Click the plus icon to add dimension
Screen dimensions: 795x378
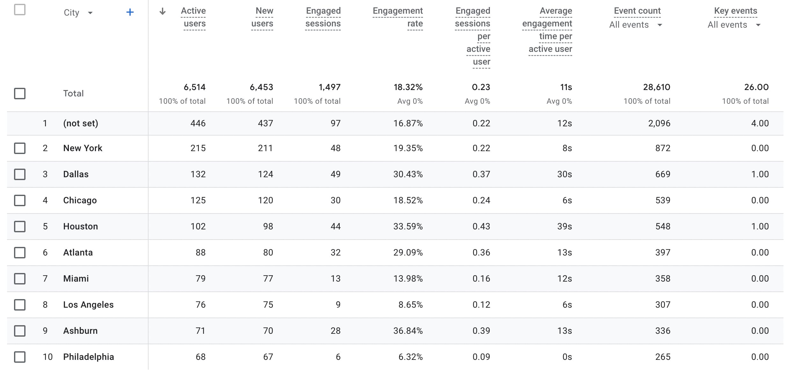pos(130,12)
